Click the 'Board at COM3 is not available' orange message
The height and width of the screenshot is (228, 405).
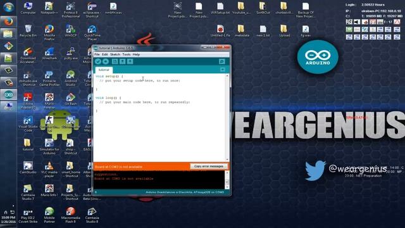118,167
